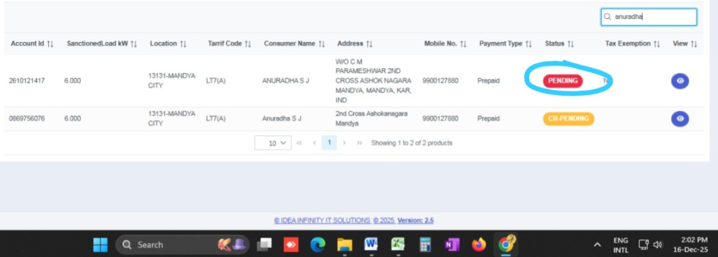Open the Windows Start menu
718x257 pixels.
point(101,245)
